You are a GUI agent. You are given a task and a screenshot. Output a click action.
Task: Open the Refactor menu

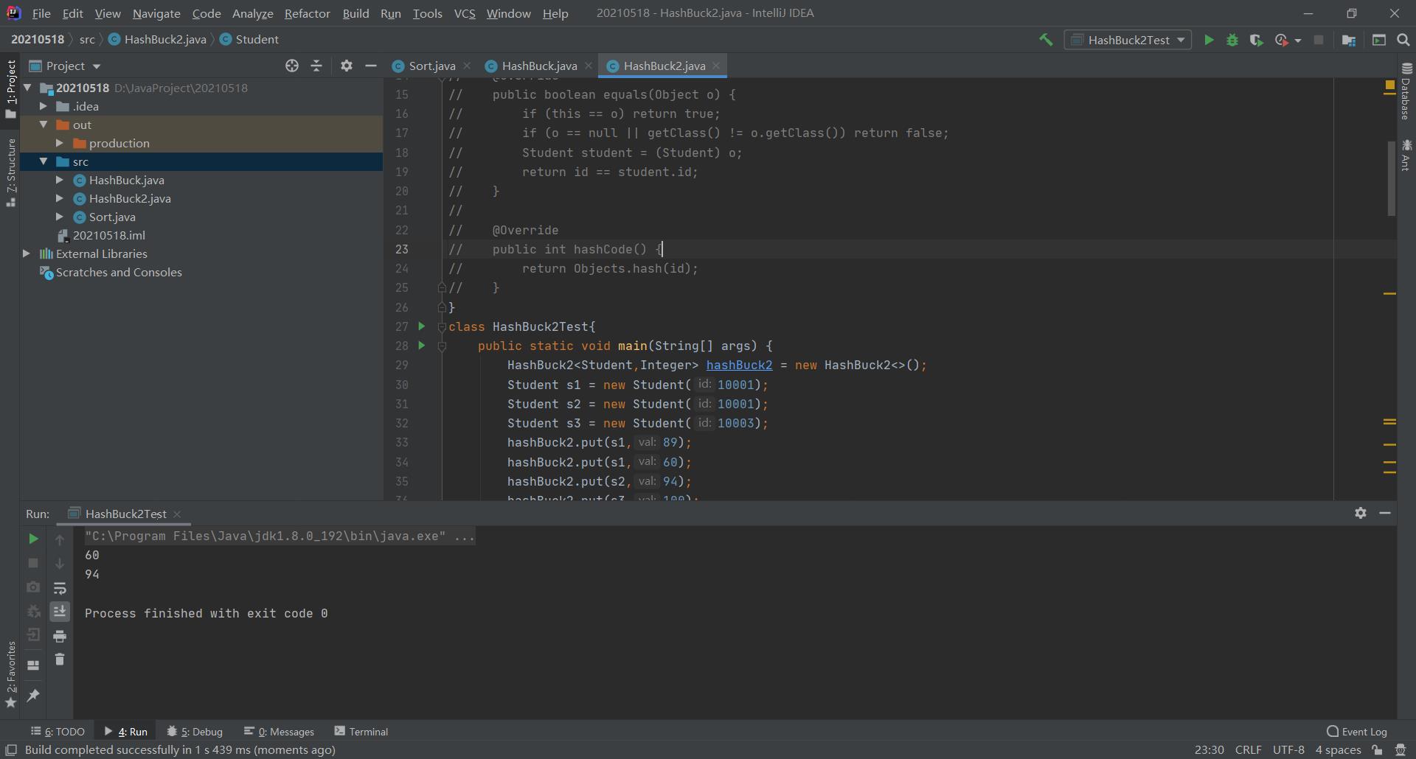coord(307,13)
